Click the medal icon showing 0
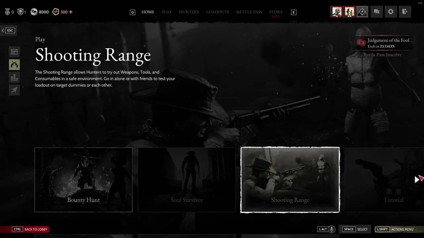424x238 pixels. (7, 12)
